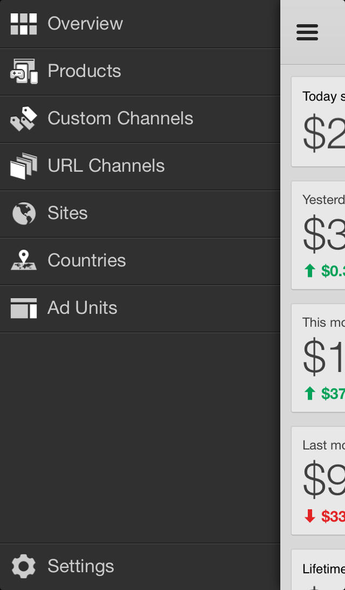
Task: Click the Custom Channels tags icon
Action: coord(24,118)
